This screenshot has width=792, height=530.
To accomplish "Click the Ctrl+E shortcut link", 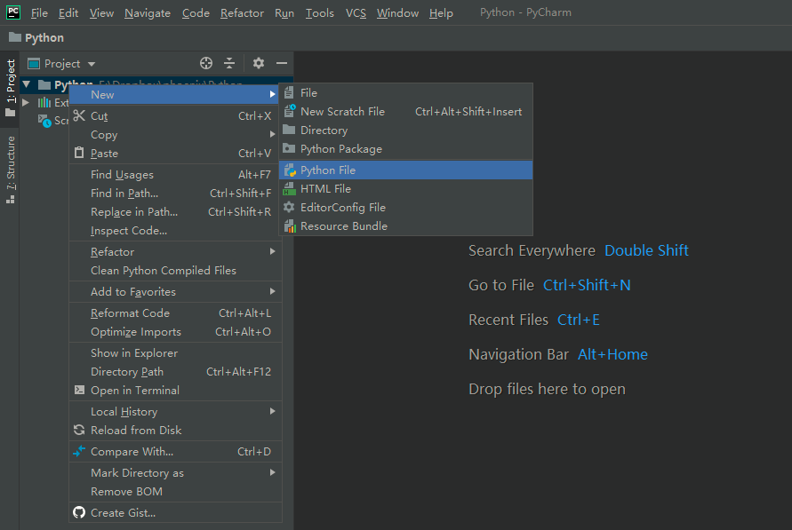I will [579, 320].
